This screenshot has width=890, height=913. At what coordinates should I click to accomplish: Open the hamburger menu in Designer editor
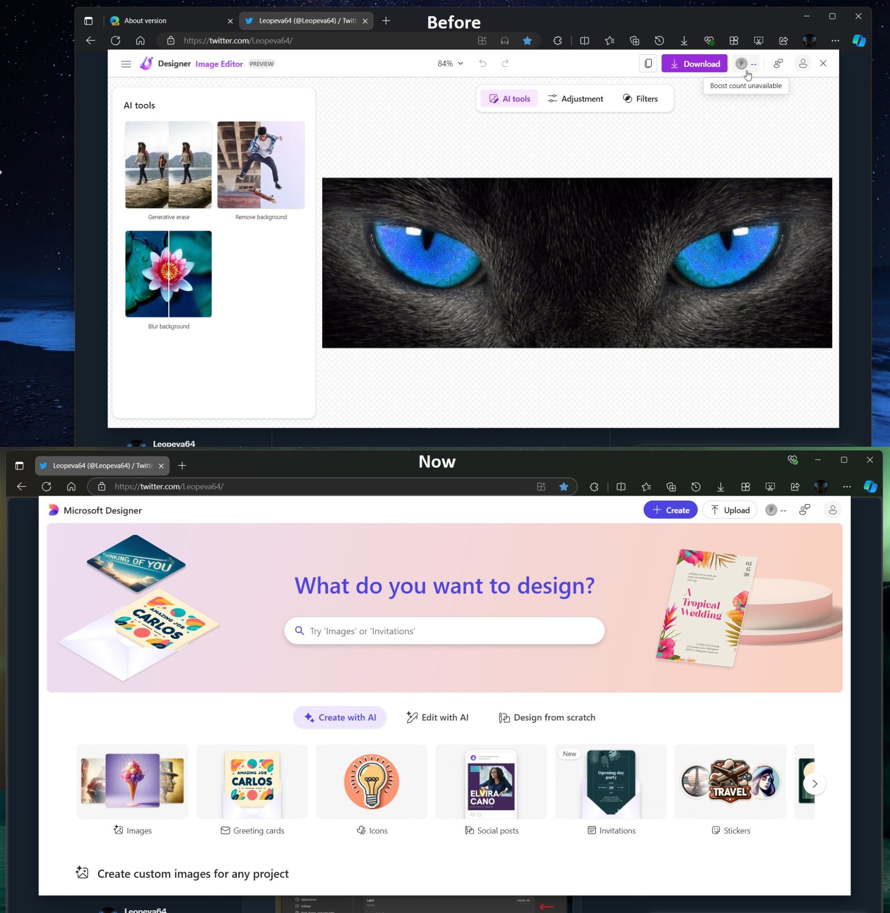tap(127, 63)
